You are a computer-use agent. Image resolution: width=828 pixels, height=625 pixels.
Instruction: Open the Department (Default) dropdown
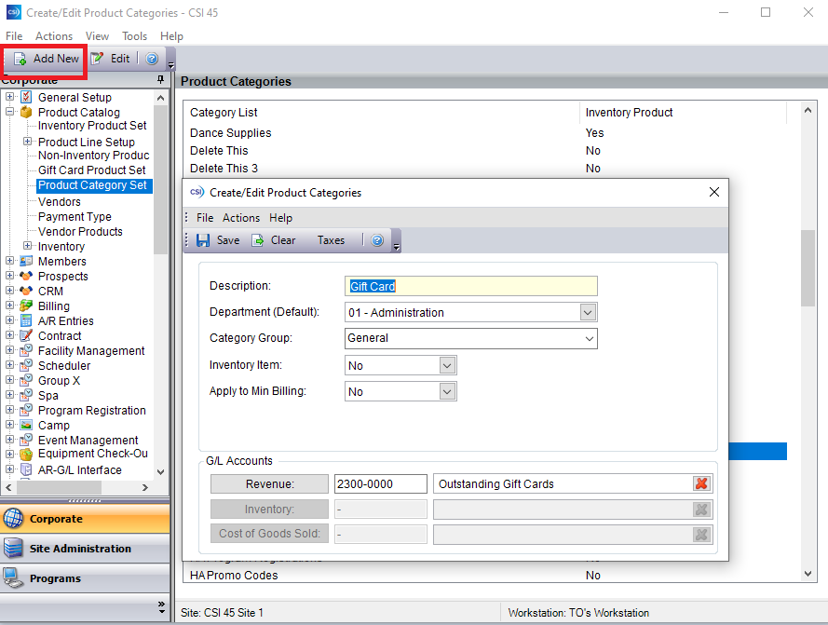[x=588, y=312]
